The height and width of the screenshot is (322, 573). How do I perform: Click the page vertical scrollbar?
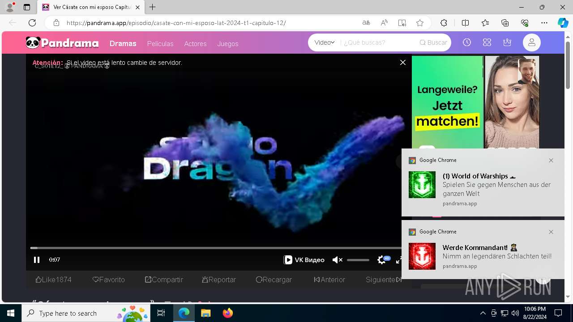point(568,65)
